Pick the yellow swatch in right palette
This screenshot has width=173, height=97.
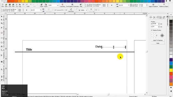tap(171, 70)
